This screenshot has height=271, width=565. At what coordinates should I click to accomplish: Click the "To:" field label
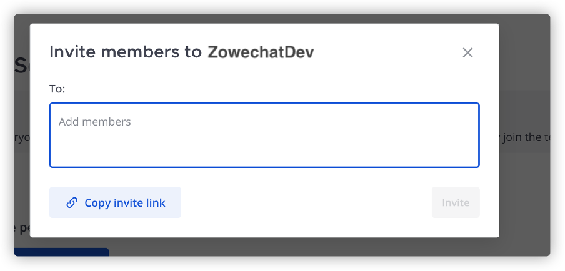point(57,89)
